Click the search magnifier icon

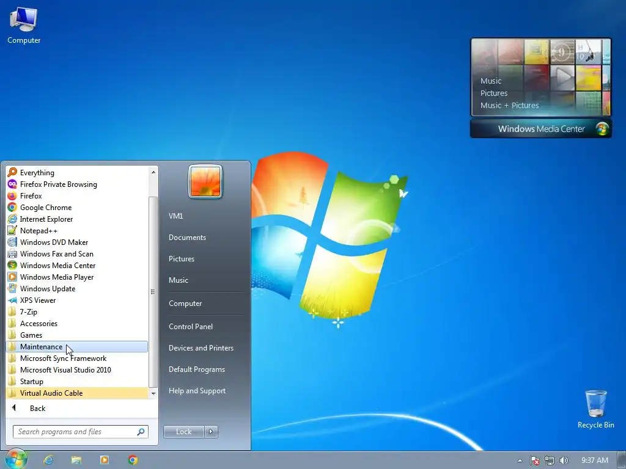(141, 432)
